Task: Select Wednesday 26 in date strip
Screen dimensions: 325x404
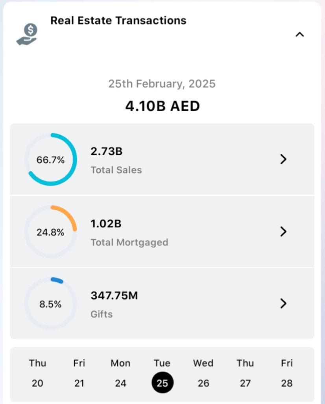Action: tap(203, 373)
